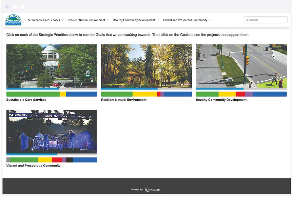This screenshot has height=197, width=293.
Task: Click the blue segment of Sustainable Core Services status bar
Action: coord(82,94)
